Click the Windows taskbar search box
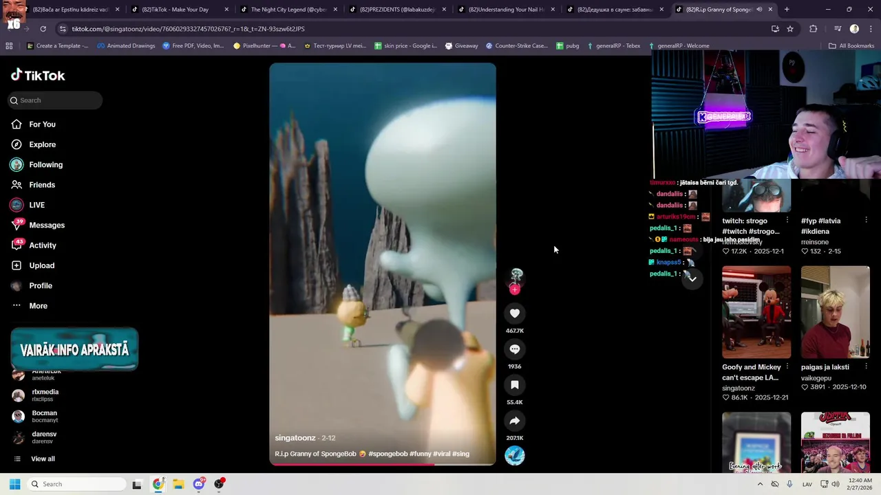The width and height of the screenshot is (881, 495). point(76,484)
